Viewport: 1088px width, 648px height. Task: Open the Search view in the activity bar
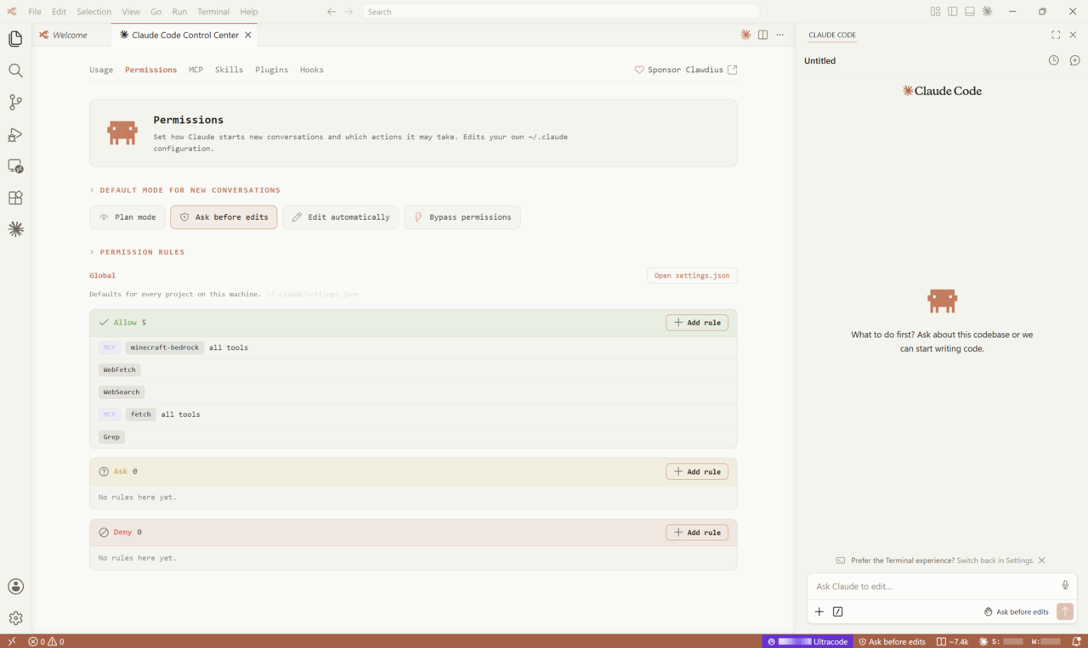(15, 70)
